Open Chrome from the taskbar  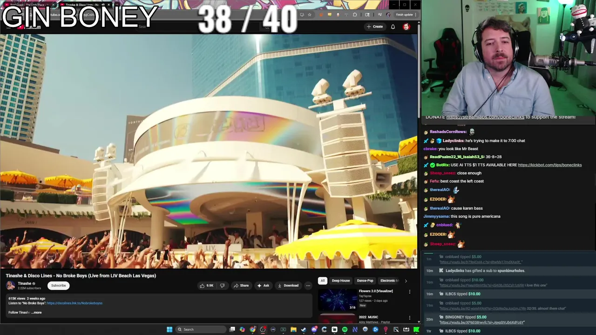pos(253,329)
